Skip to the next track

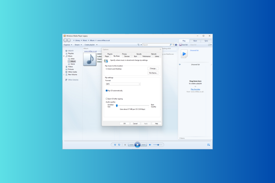[x=144, y=145]
